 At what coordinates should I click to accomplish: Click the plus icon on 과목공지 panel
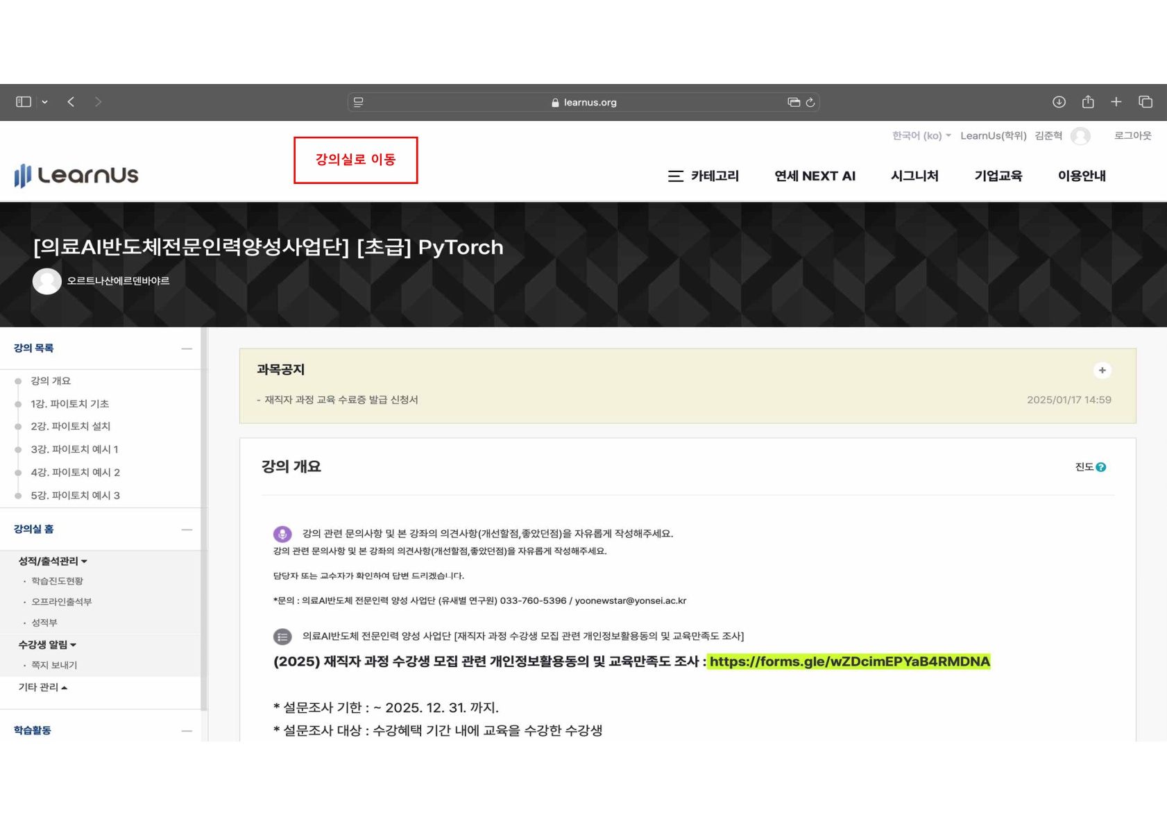point(1102,371)
